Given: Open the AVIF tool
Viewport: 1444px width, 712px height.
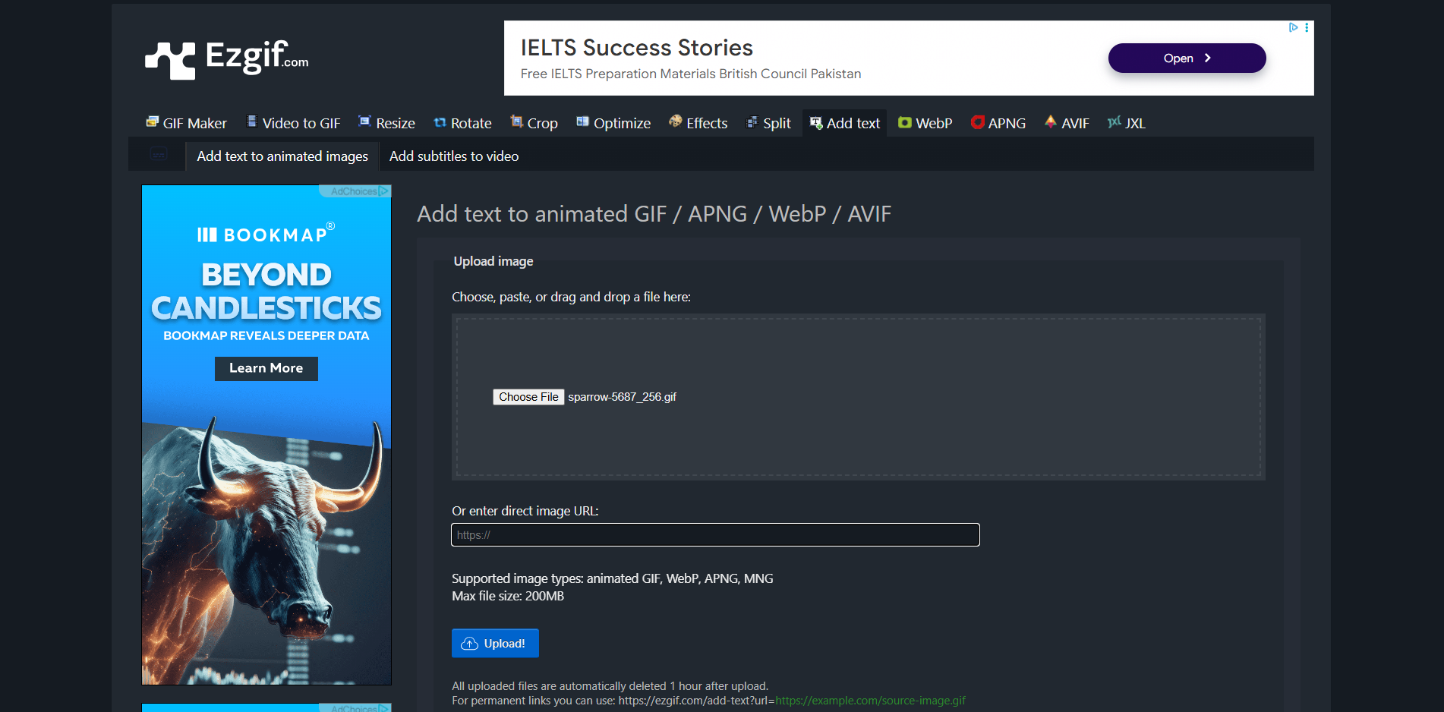Looking at the screenshot, I should pos(1067,123).
